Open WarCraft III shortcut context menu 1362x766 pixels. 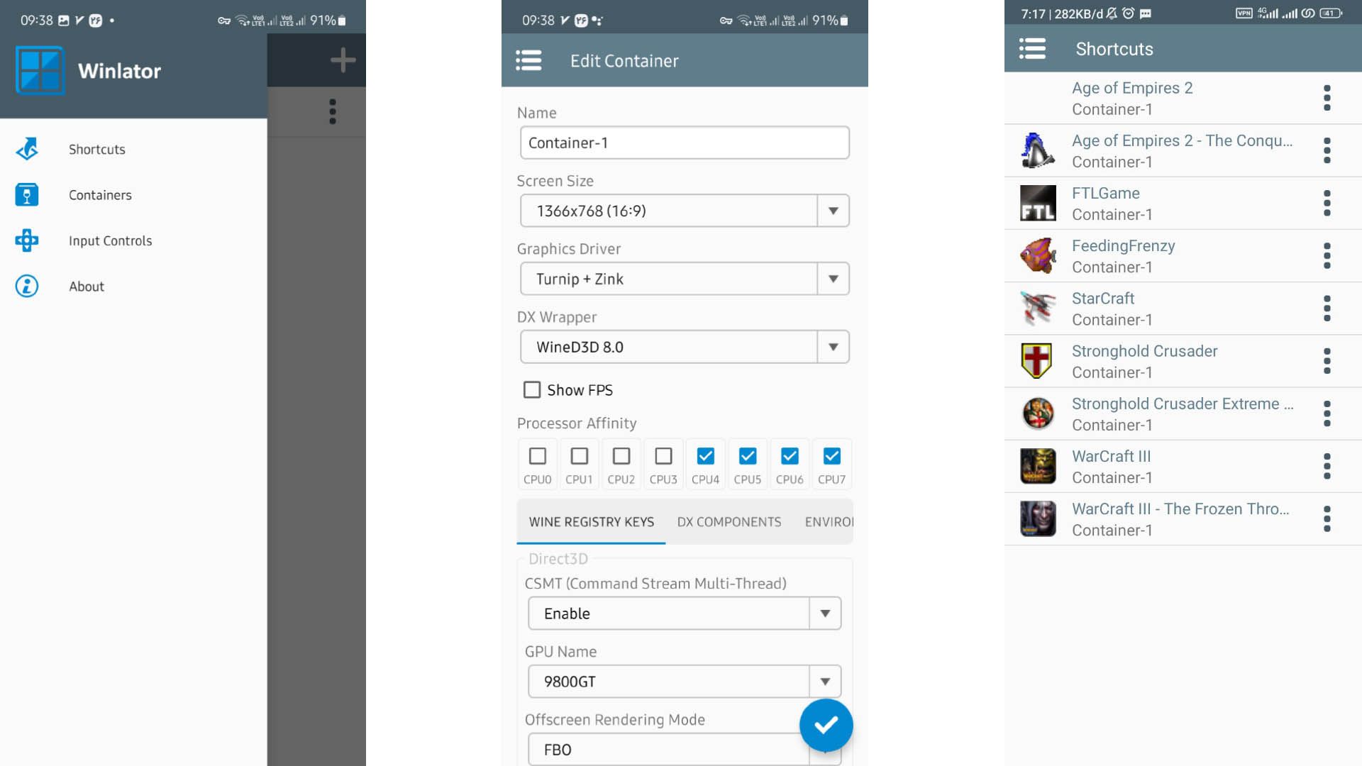coord(1329,466)
